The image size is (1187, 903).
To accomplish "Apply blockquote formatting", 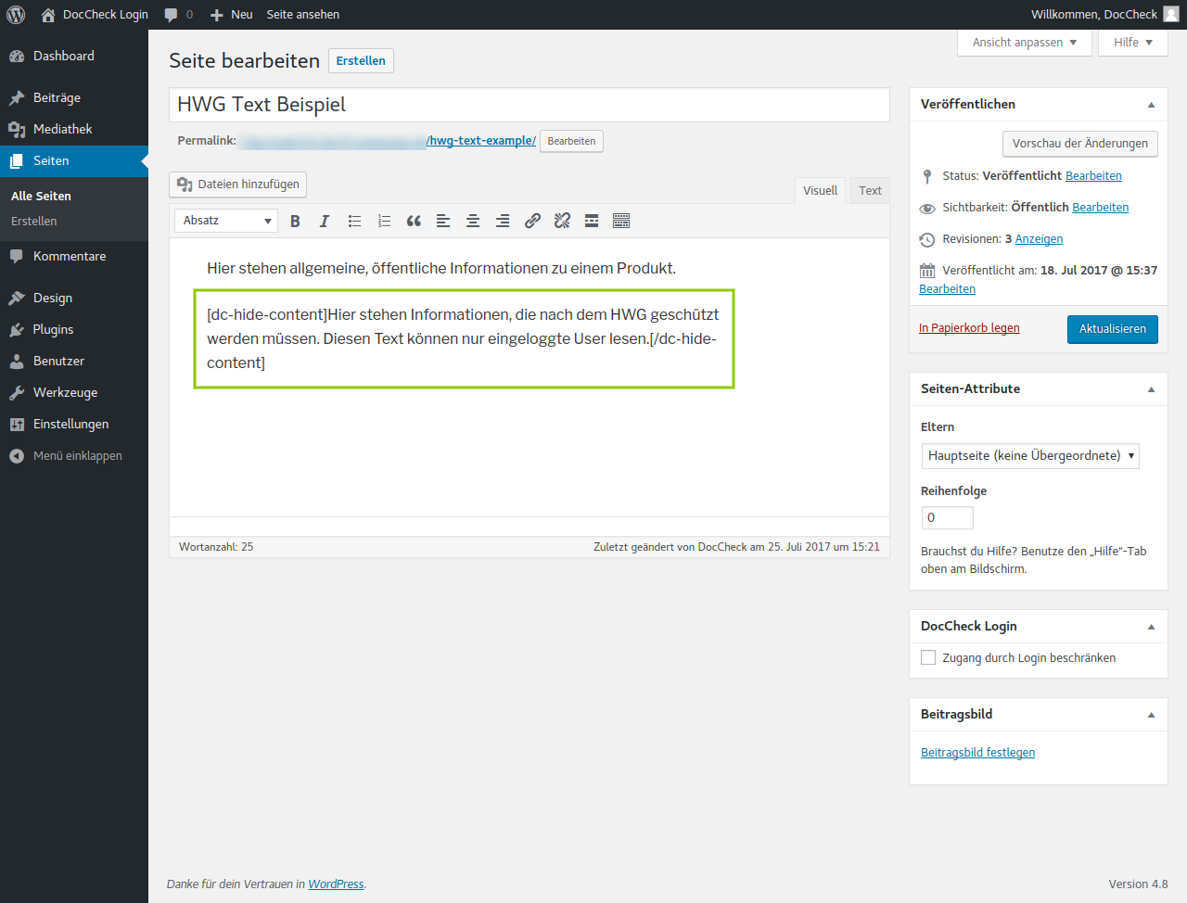I will (414, 221).
